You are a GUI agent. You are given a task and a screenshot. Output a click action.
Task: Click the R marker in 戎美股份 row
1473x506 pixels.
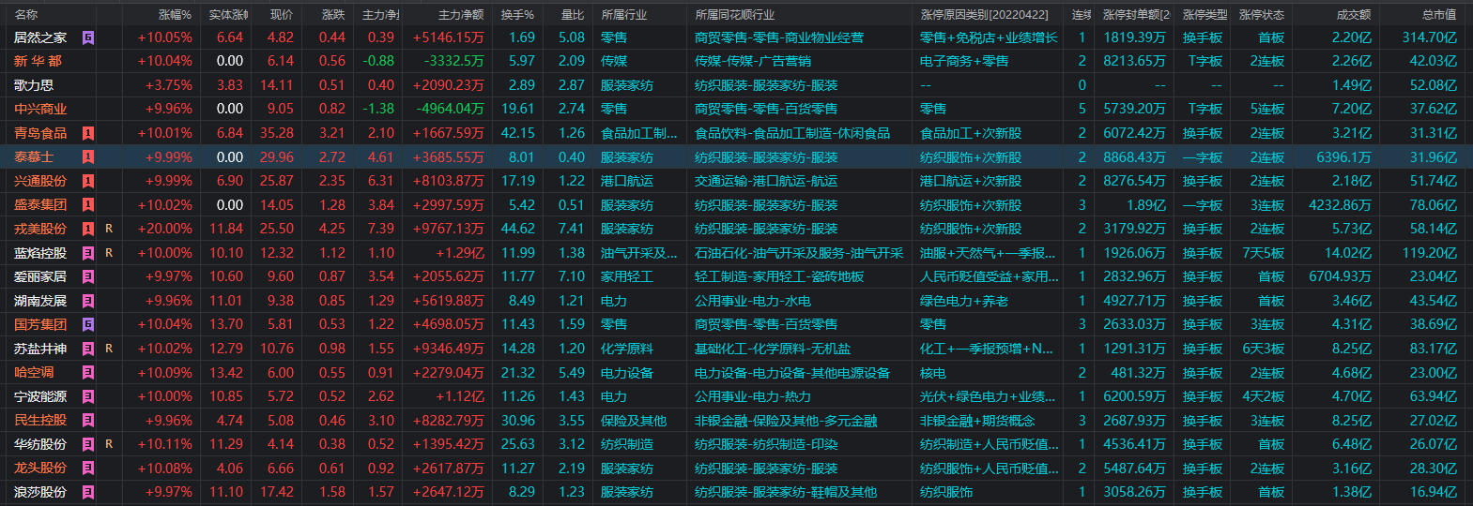pyautogui.click(x=109, y=229)
